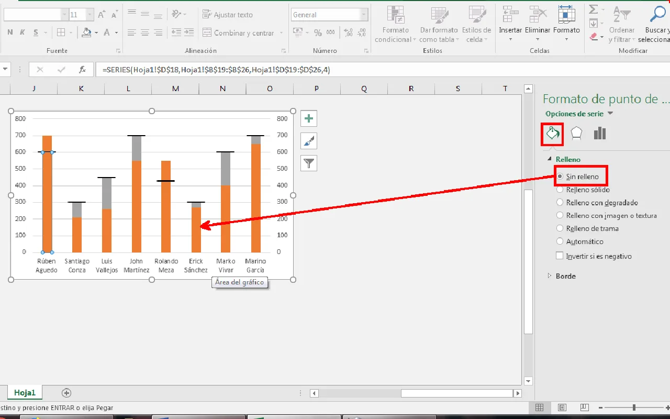
Task: Click the confirm checkmark in formula bar
Action: pos(61,69)
